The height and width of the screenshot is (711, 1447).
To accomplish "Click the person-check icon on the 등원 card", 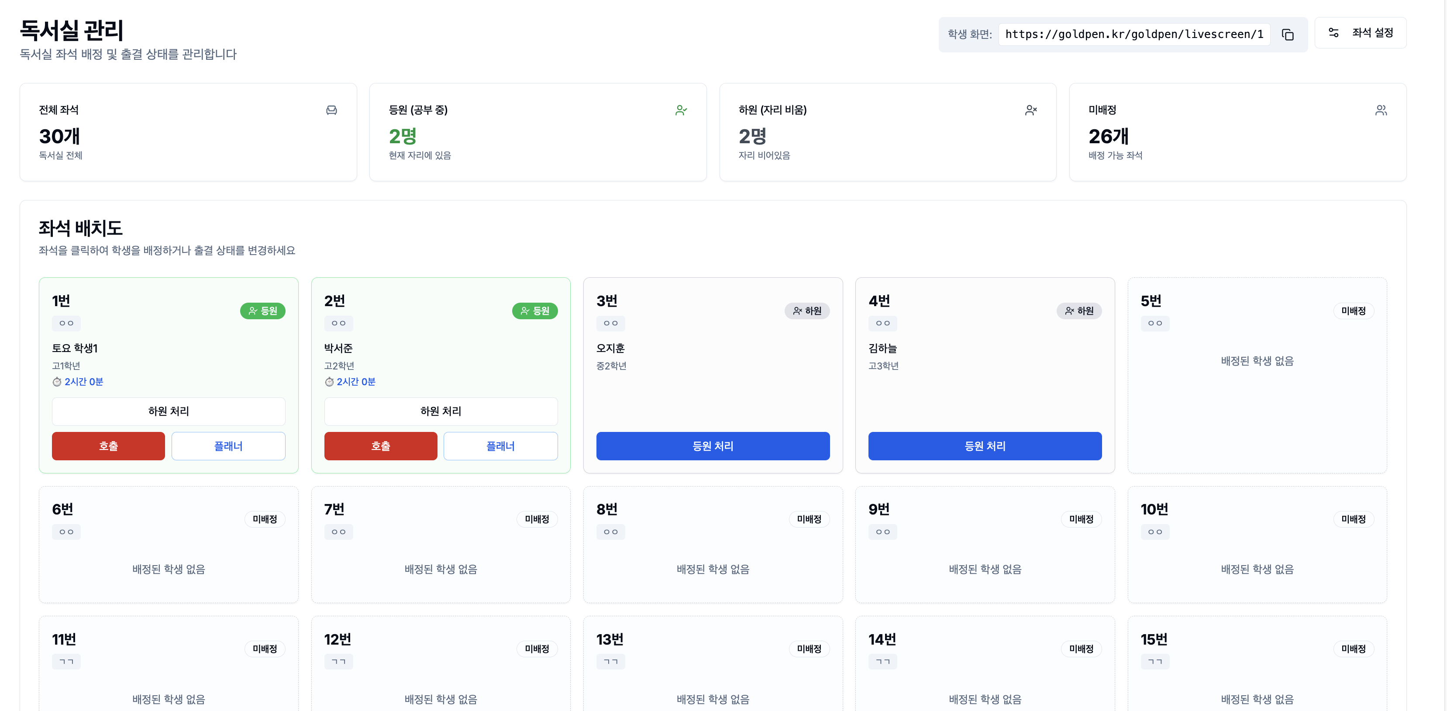I will tap(682, 110).
